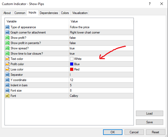Viewport: 168px width, 137px height.
Task: Select the 'Indent in bars' variable label
Action: tap(19, 85)
